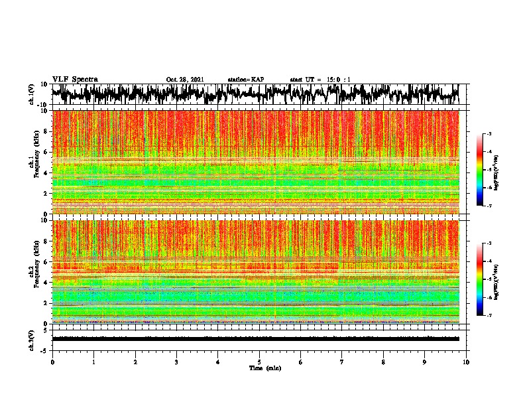Click the ch.1 spectrogram color scale bar
The width and height of the screenshot is (525, 406).
479,170
